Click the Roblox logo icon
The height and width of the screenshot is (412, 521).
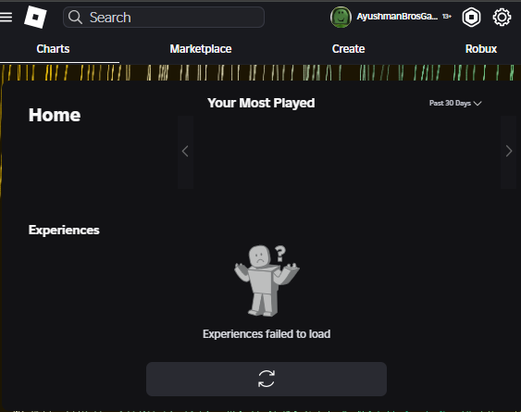(x=35, y=17)
